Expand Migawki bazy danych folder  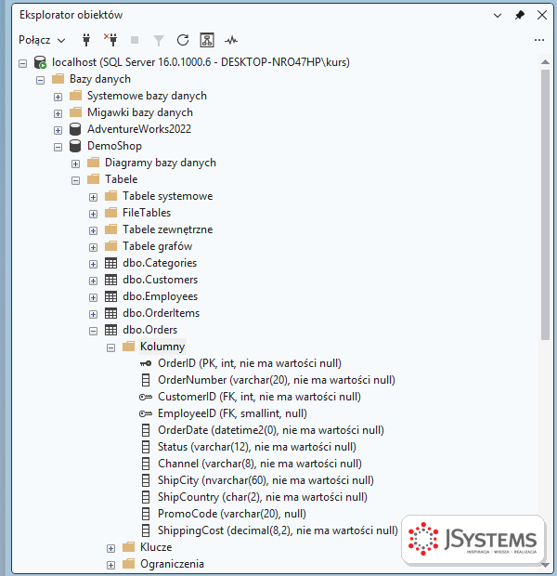(x=58, y=113)
